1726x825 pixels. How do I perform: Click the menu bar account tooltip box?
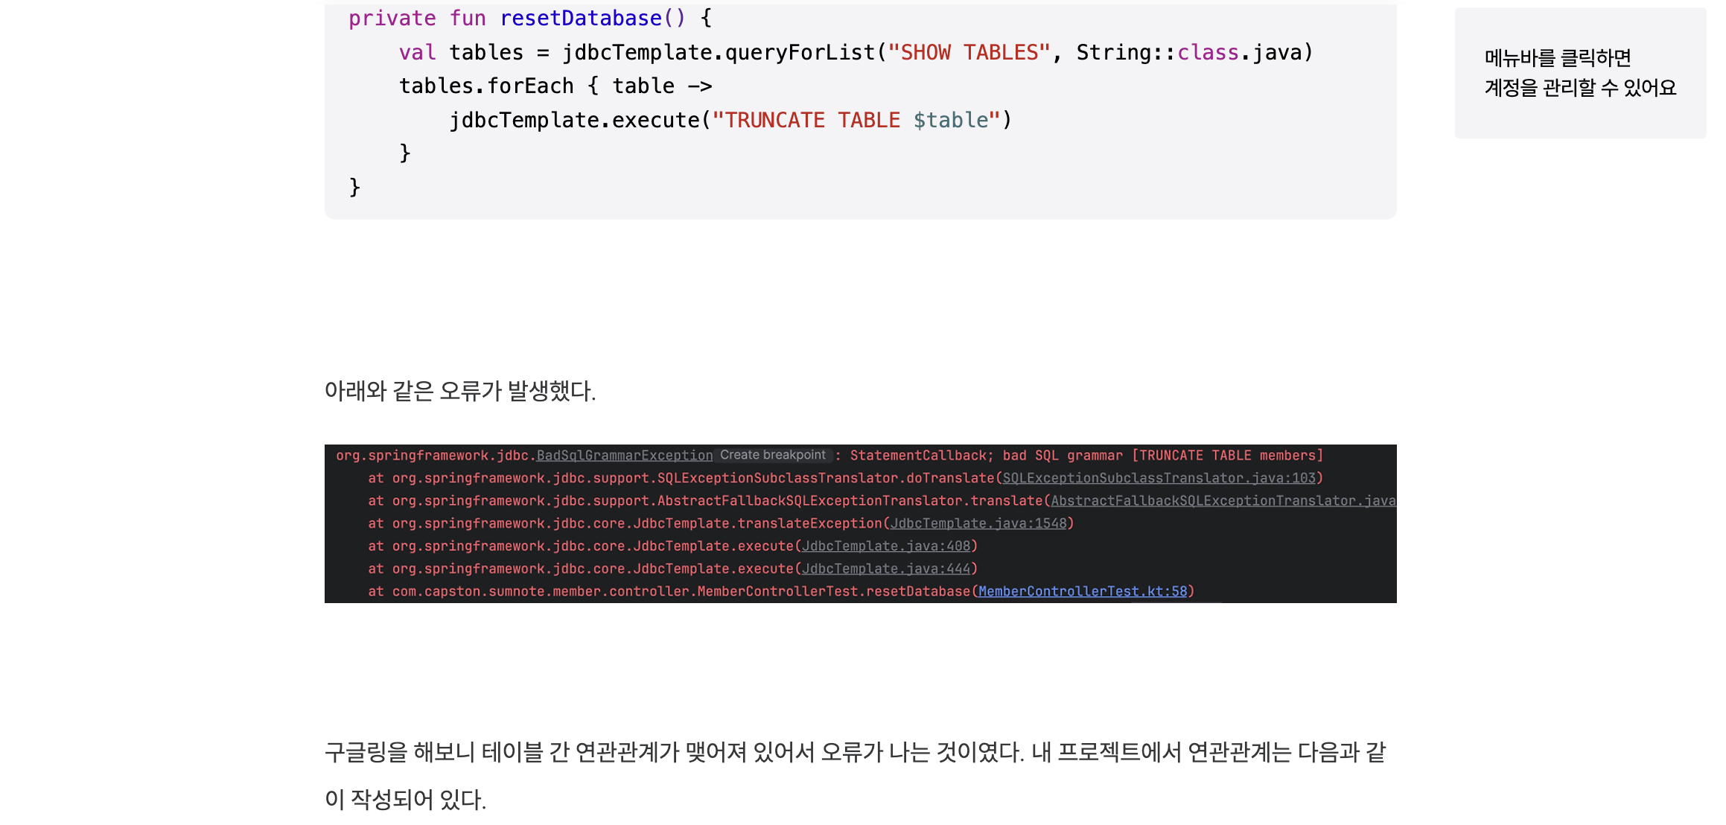[1580, 73]
